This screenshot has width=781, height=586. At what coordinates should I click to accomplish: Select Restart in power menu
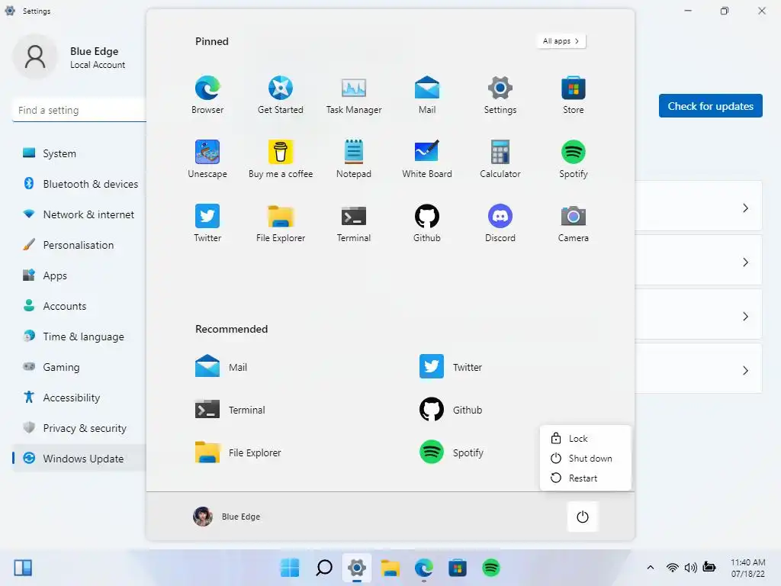click(x=585, y=478)
